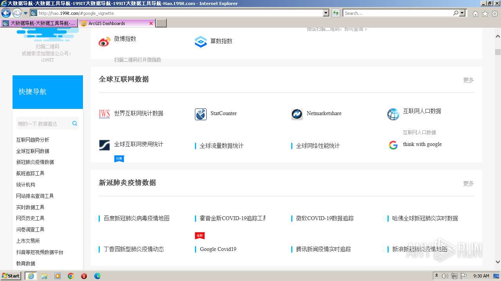Open the 全球流量数据统计 link

click(x=222, y=146)
